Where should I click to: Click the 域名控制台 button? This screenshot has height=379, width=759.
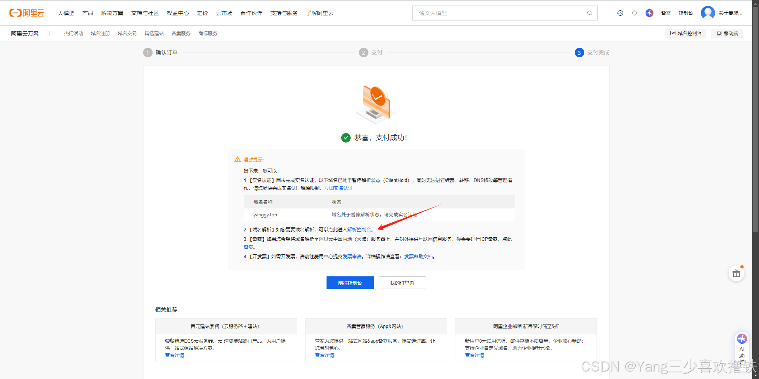pos(686,34)
